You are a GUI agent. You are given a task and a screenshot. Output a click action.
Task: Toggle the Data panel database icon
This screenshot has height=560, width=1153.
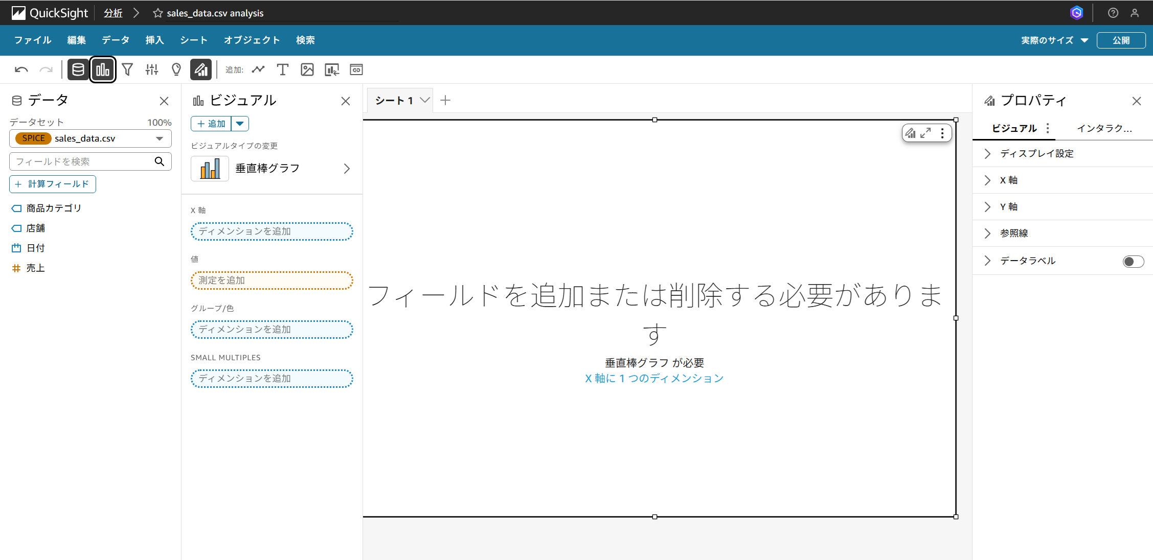(x=78, y=69)
